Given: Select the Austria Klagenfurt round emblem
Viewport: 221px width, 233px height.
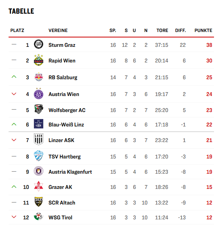Looking at the screenshot, I should 39,171.
